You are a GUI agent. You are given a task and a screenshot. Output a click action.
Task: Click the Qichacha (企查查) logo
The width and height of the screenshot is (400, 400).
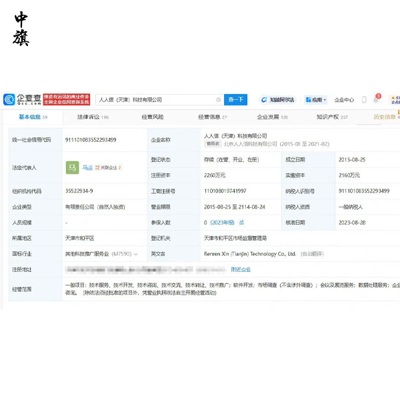(22, 99)
